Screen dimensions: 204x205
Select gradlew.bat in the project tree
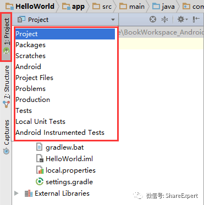pyautogui.click(x=60, y=147)
